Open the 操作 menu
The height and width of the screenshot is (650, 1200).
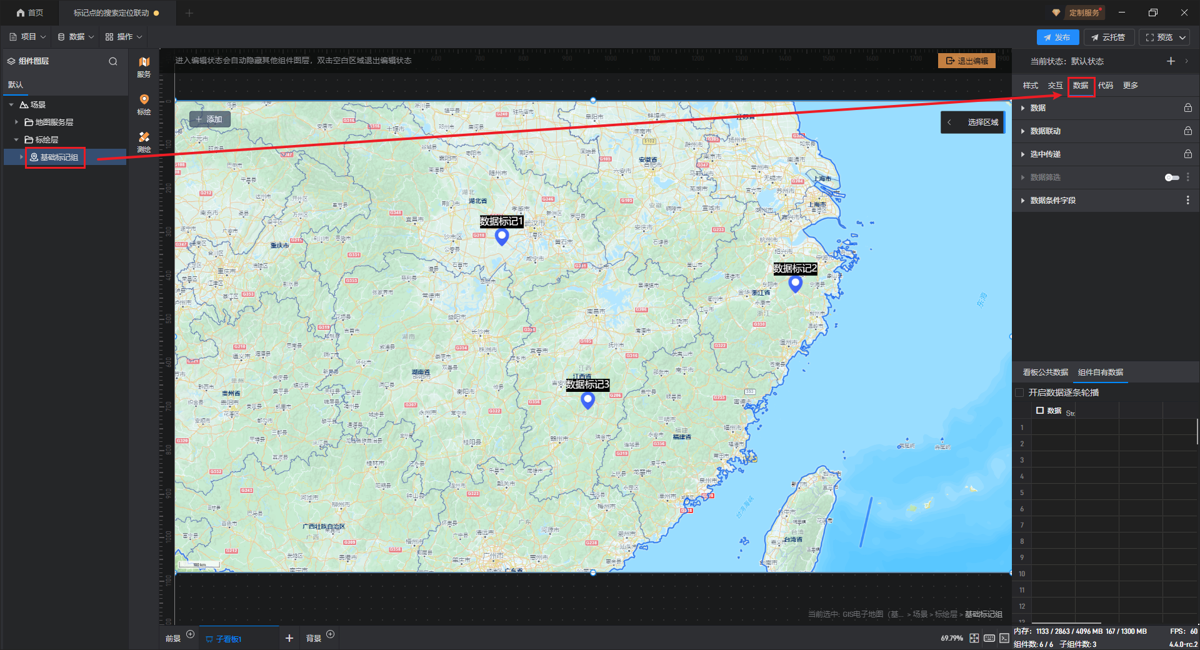124,37
